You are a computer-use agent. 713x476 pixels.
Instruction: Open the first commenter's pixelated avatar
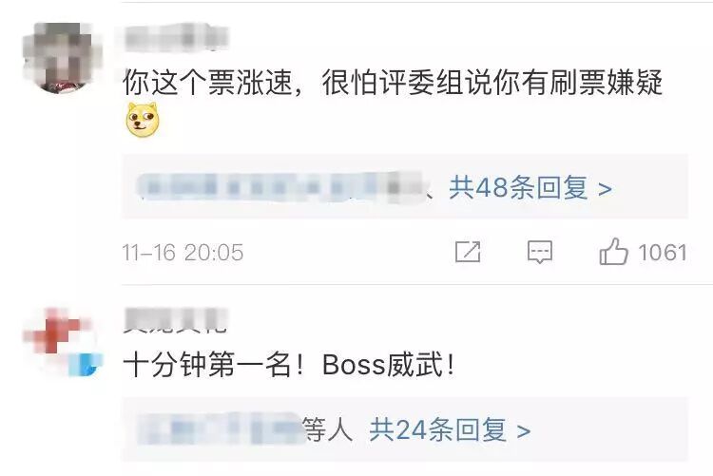[x=63, y=58]
